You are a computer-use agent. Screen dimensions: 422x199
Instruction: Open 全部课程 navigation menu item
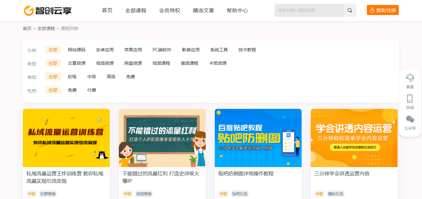pyautogui.click(x=135, y=10)
